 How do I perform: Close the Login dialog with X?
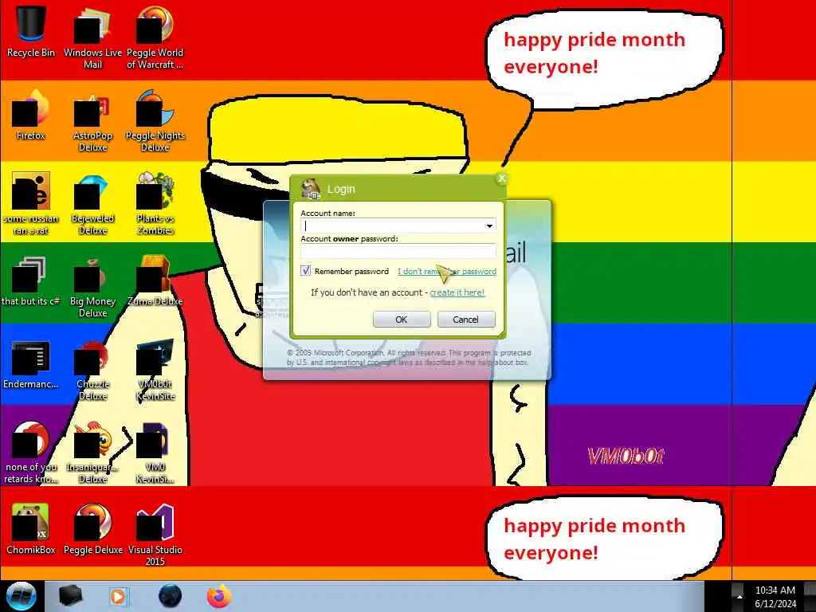click(502, 178)
